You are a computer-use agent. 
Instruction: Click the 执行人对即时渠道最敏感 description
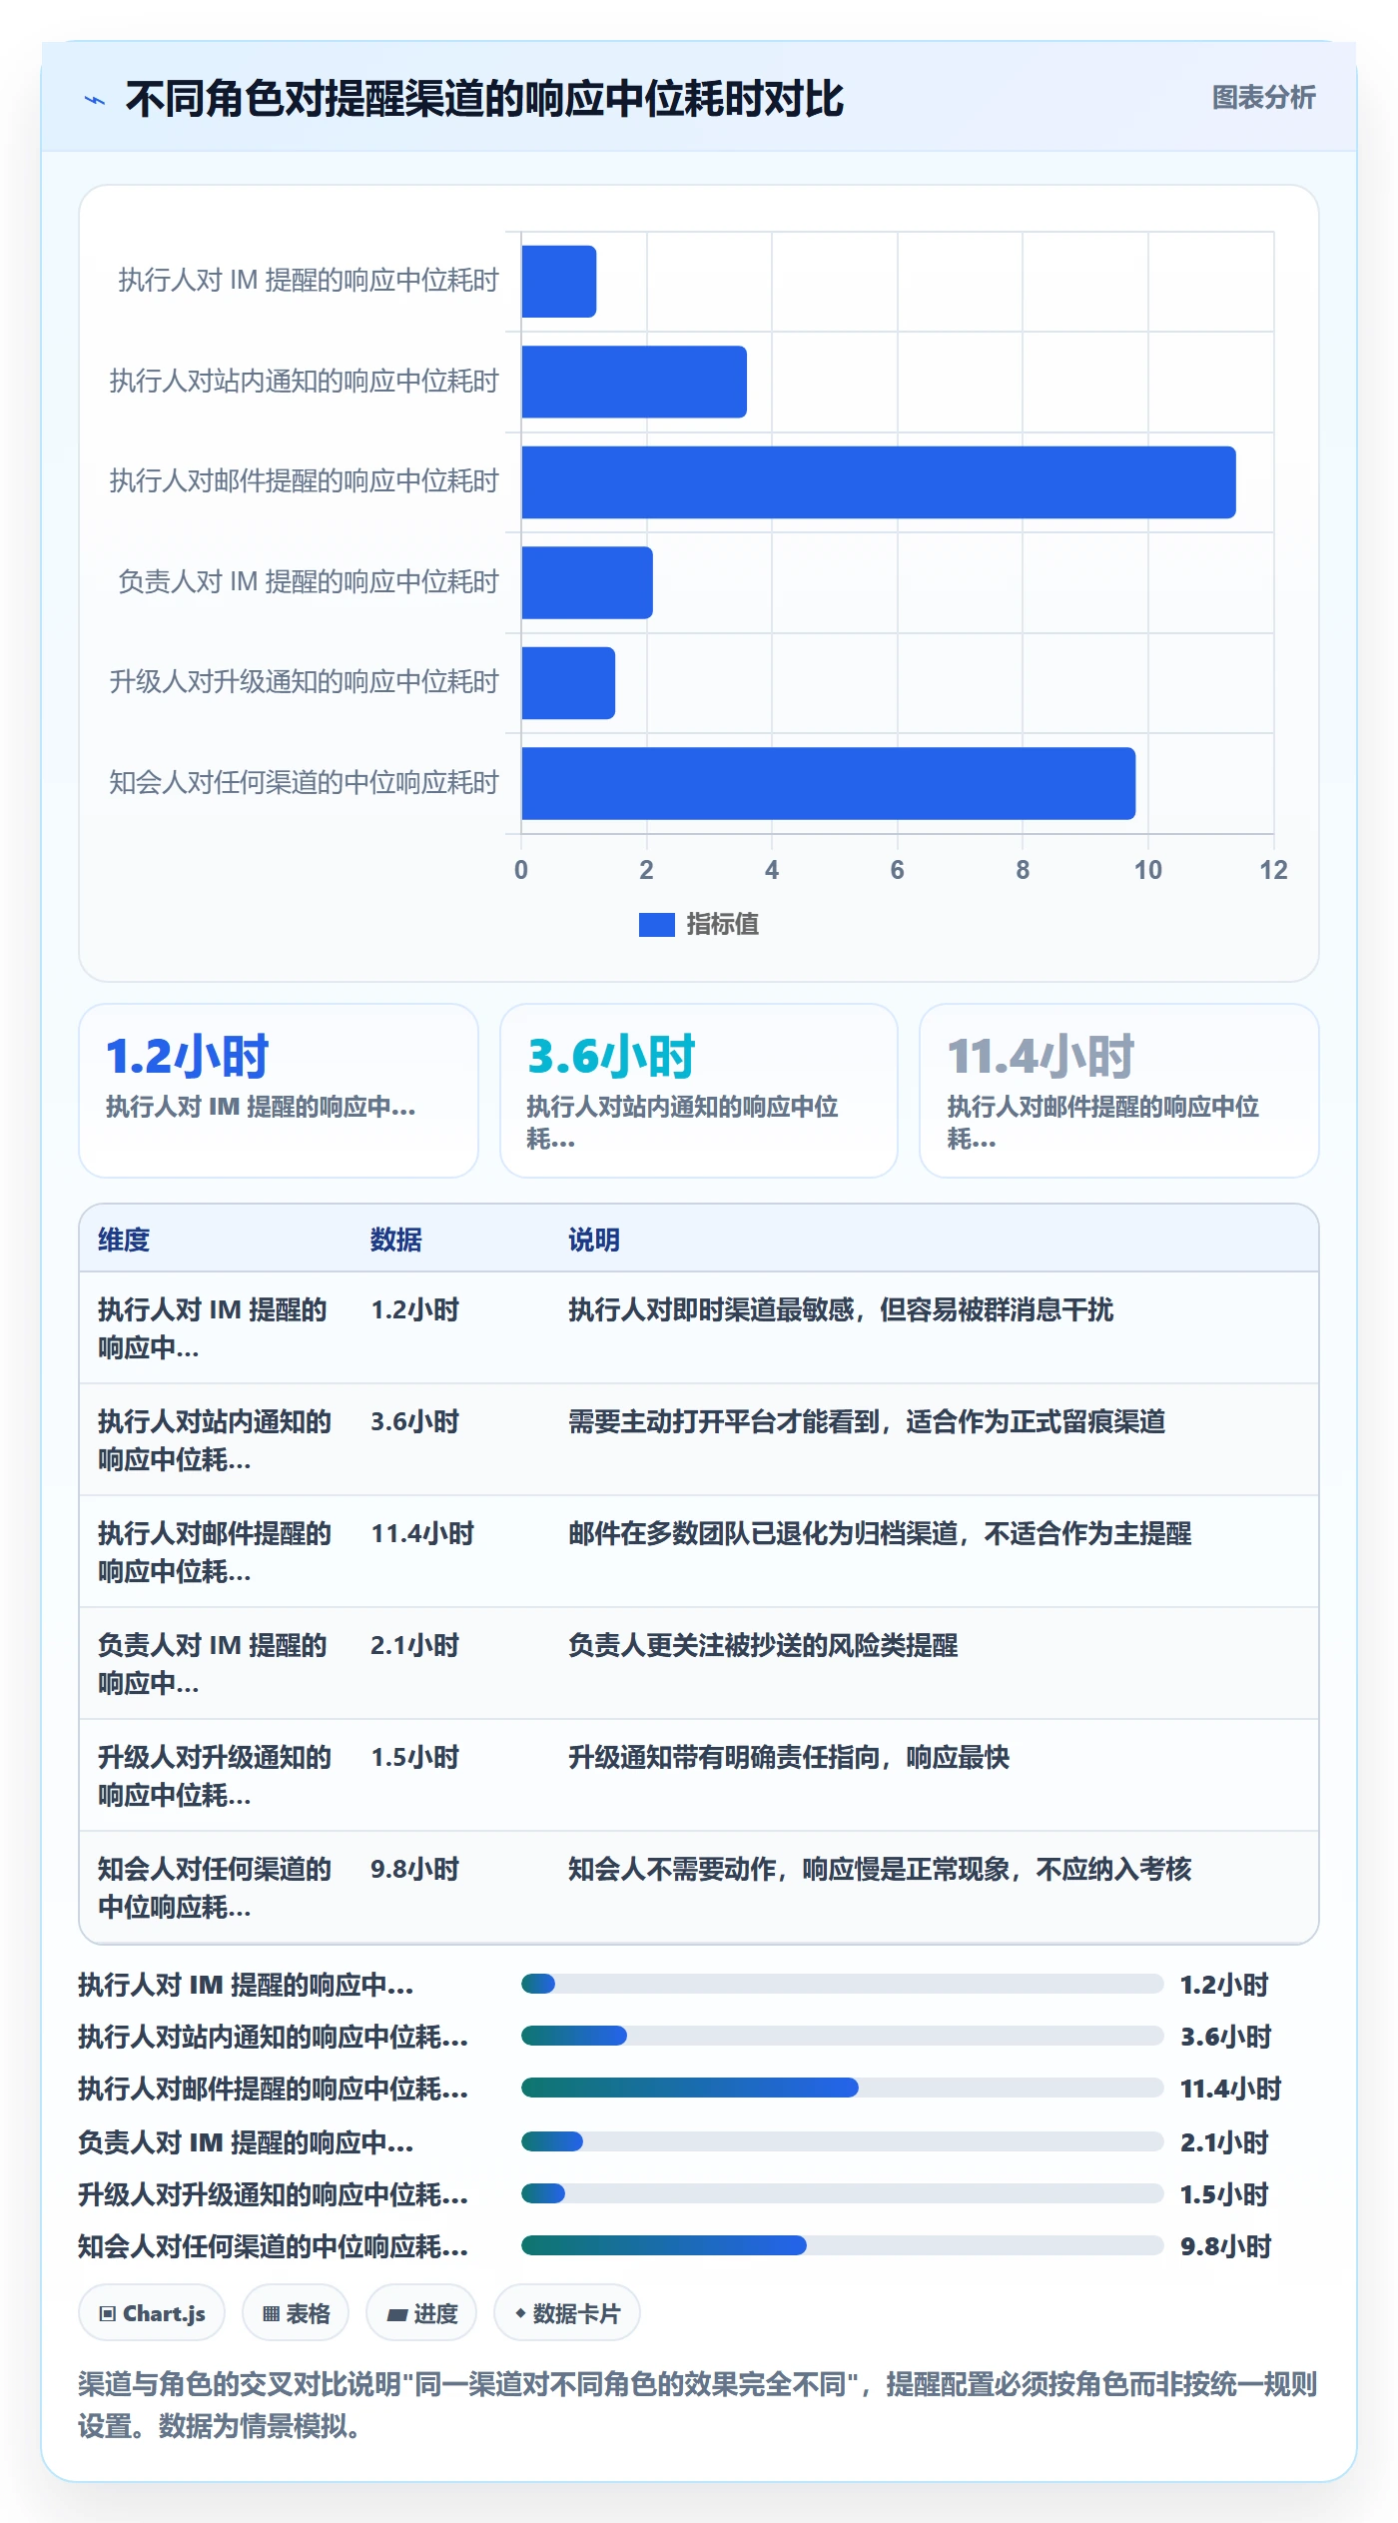tap(841, 1309)
